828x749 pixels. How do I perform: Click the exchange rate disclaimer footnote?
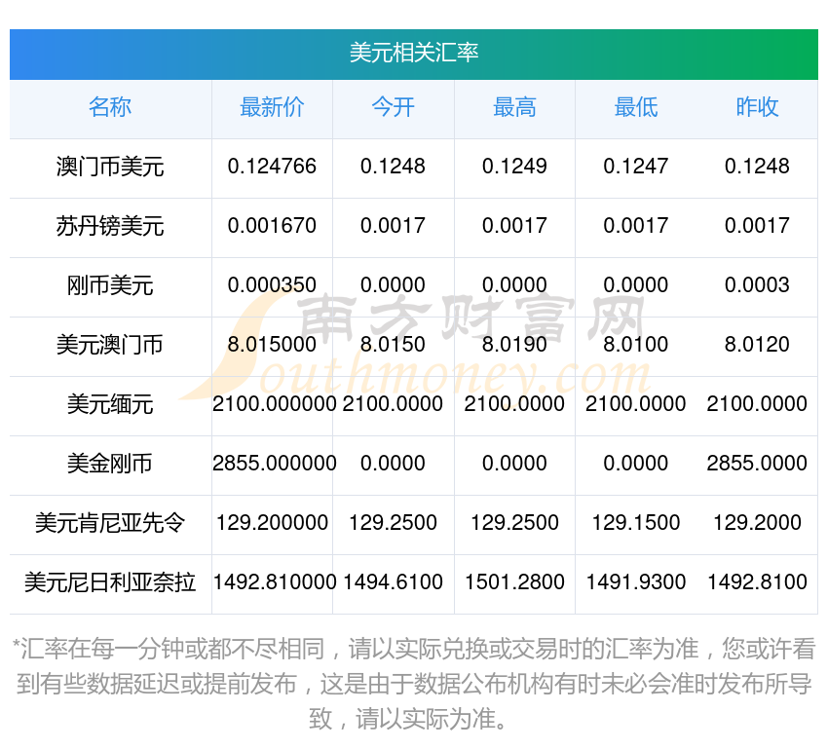click(413, 684)
